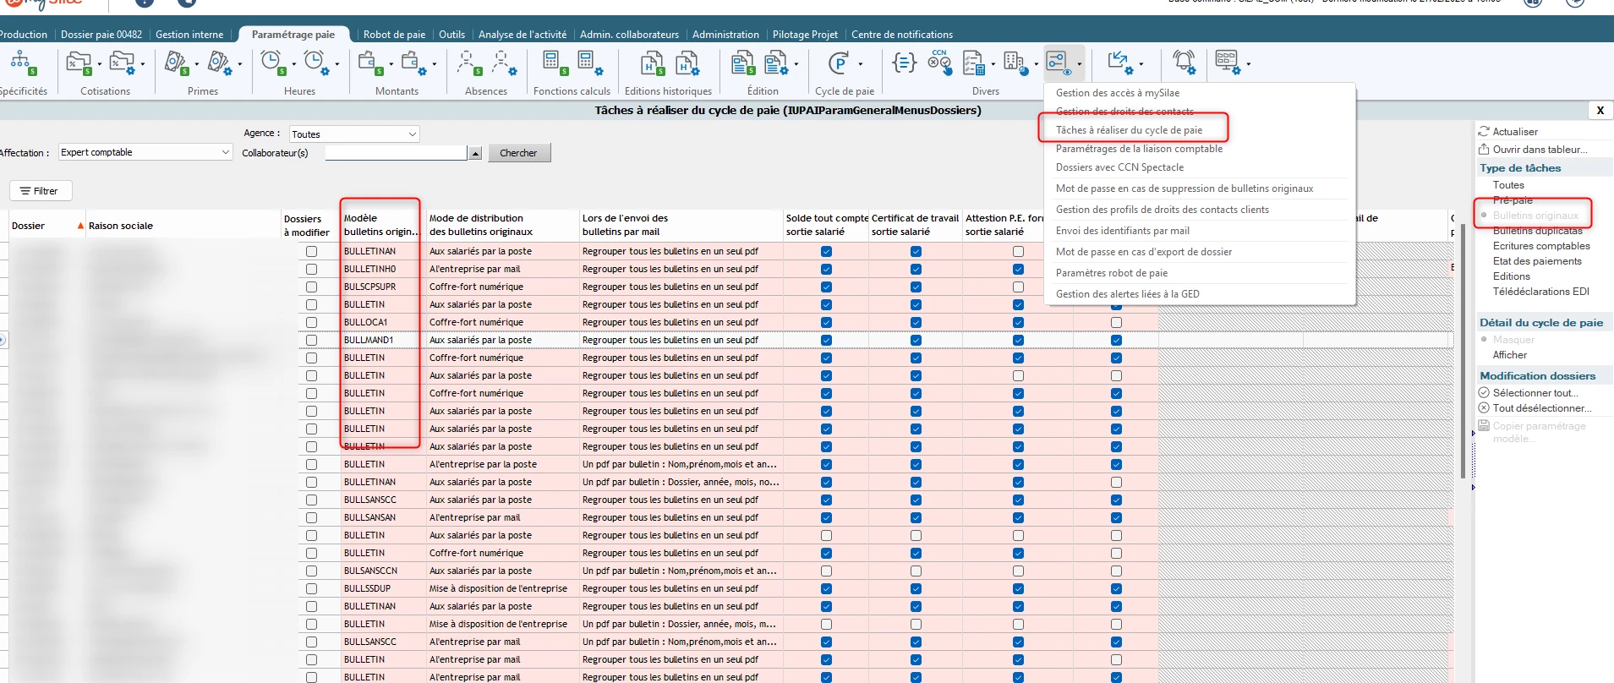The height and width of the screenshot is (683, 1614).
Task: Click the Cycle de paie toolbar icon
Action: click(x=838, y=63)
